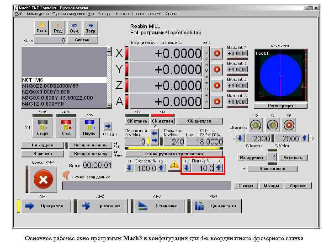Zero the Y axis with its red button

pos(217,70)
